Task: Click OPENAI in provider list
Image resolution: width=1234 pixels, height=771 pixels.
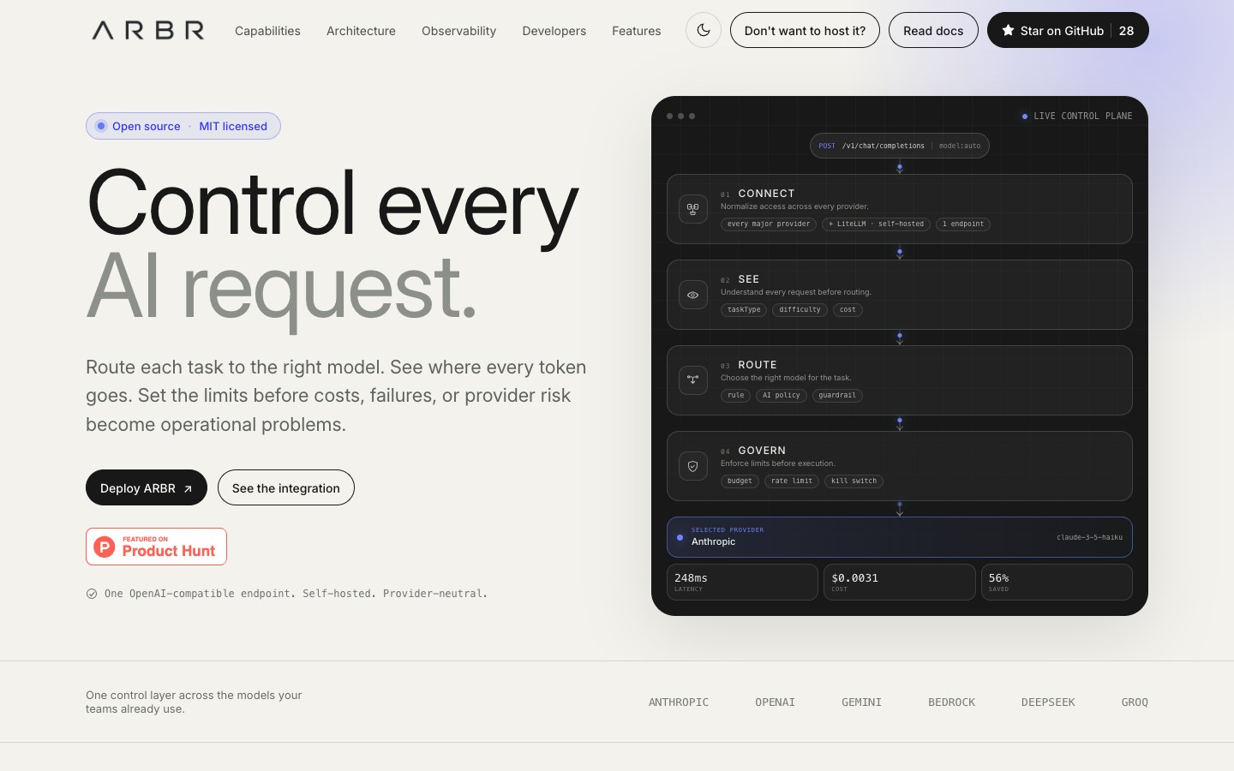Action: point(775,702)
